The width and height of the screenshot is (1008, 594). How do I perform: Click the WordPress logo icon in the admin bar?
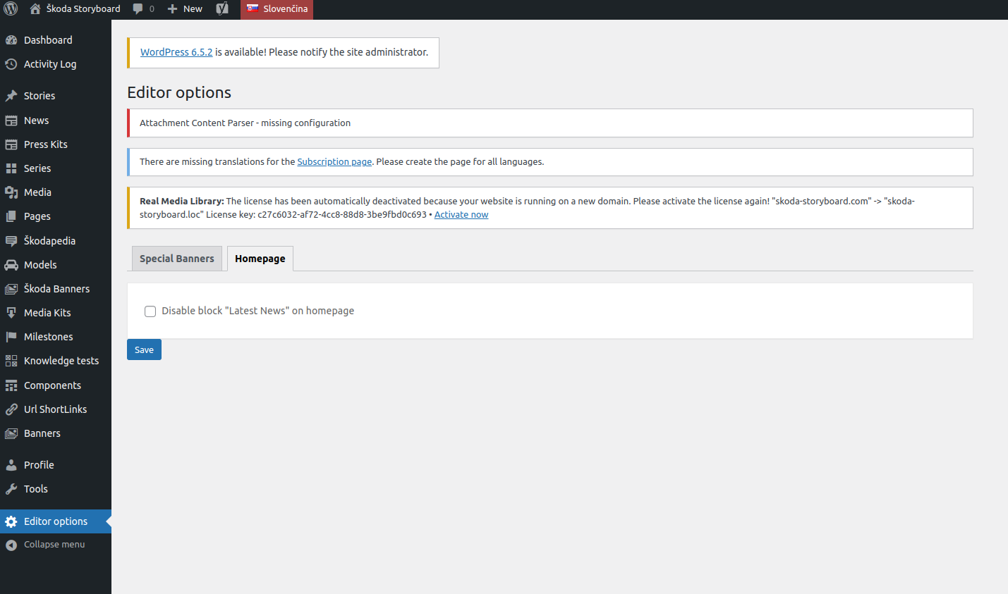(11, 9)
